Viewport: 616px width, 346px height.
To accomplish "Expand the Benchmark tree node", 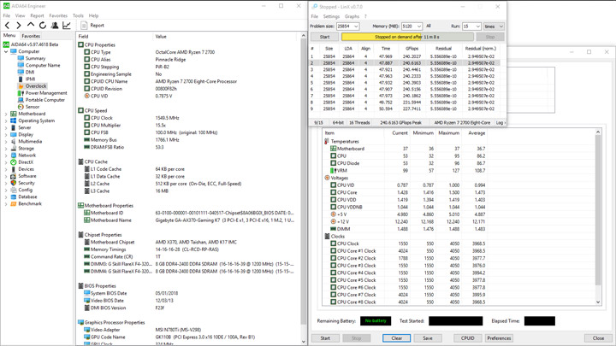I will pyautogui.click(x=6, y=204).
